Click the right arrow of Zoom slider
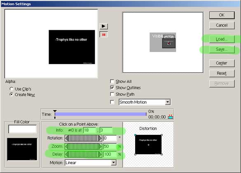 point(100,146)
